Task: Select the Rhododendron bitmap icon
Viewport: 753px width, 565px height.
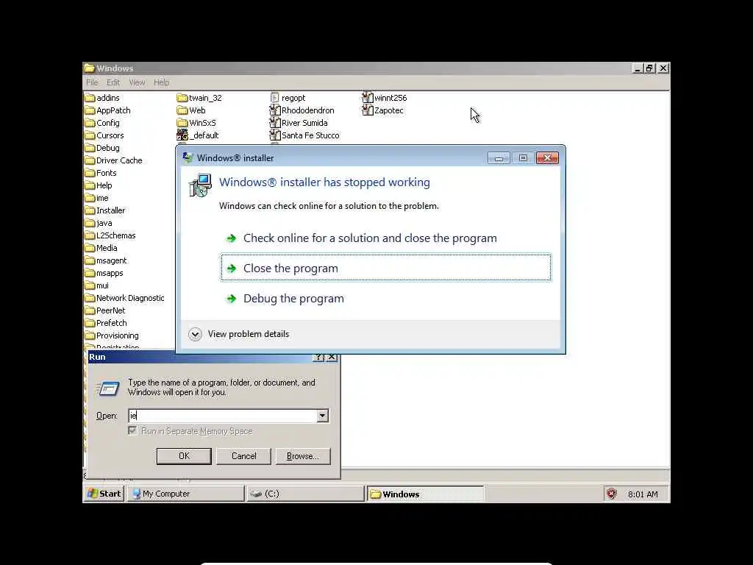Action: pyautogui.click(x=275, y=110)
